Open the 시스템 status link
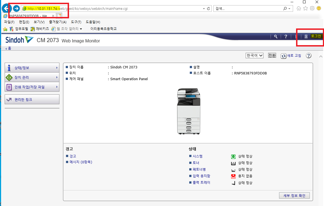Image resolution: width=324 pixels, height=206 pixels. [x=197, y=156]
